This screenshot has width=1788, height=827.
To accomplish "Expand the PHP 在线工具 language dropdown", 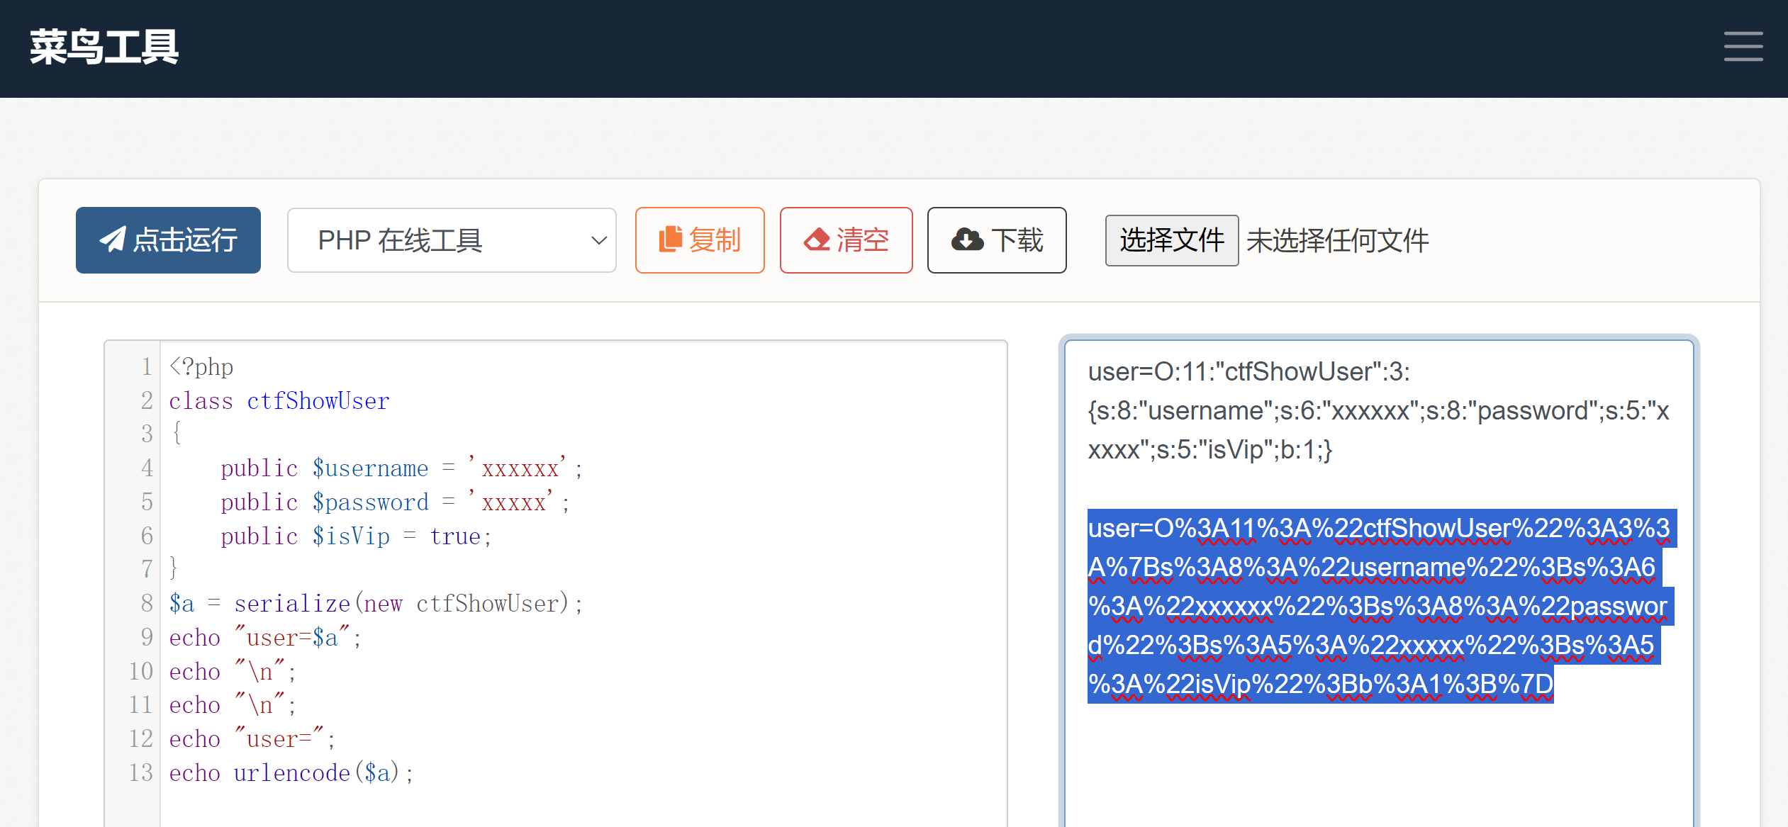I will [452, 240].
